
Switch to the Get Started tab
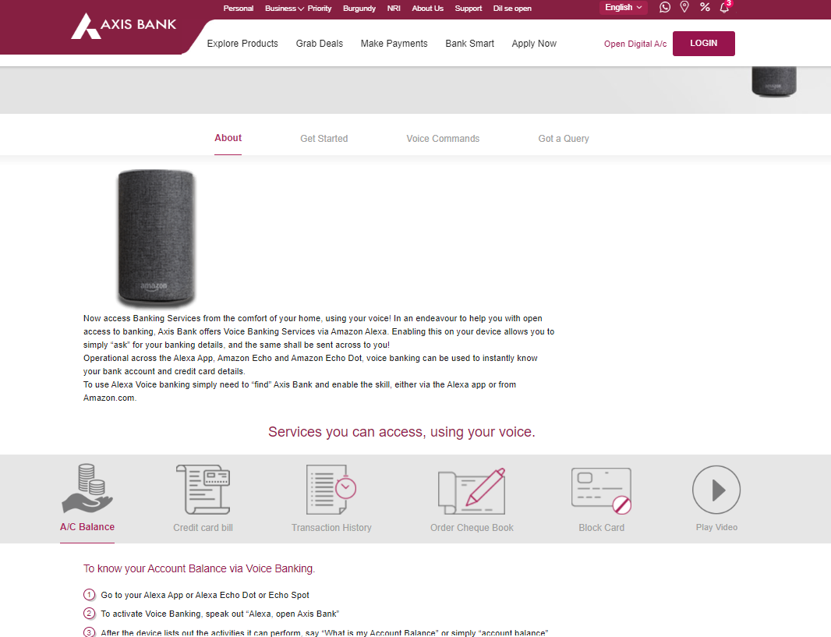(x=324, y=139)
